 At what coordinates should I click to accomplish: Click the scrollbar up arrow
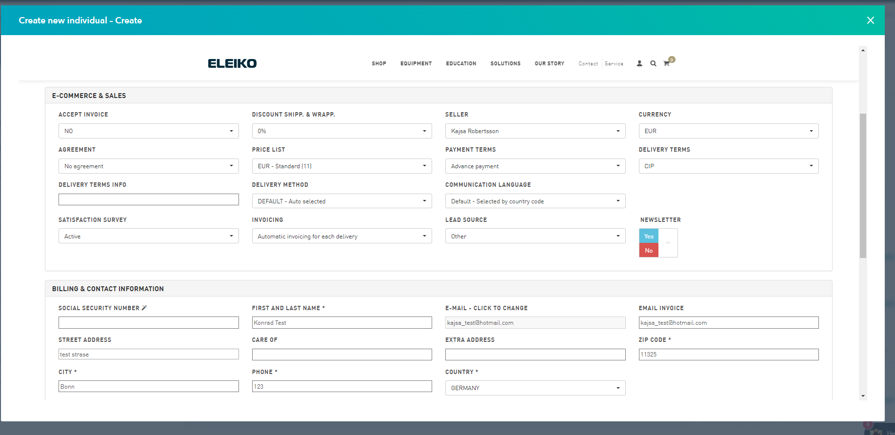(x=863, y=50)
